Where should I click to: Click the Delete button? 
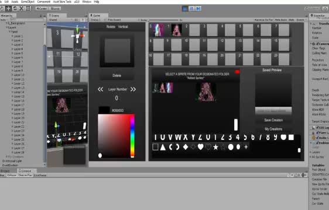click(116, 75)
